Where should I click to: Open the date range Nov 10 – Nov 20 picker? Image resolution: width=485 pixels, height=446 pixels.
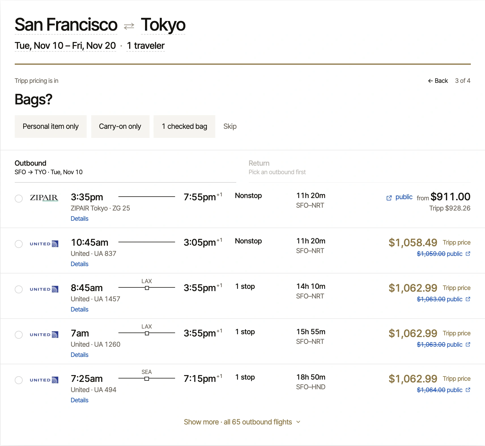click(x=65, y=46)
